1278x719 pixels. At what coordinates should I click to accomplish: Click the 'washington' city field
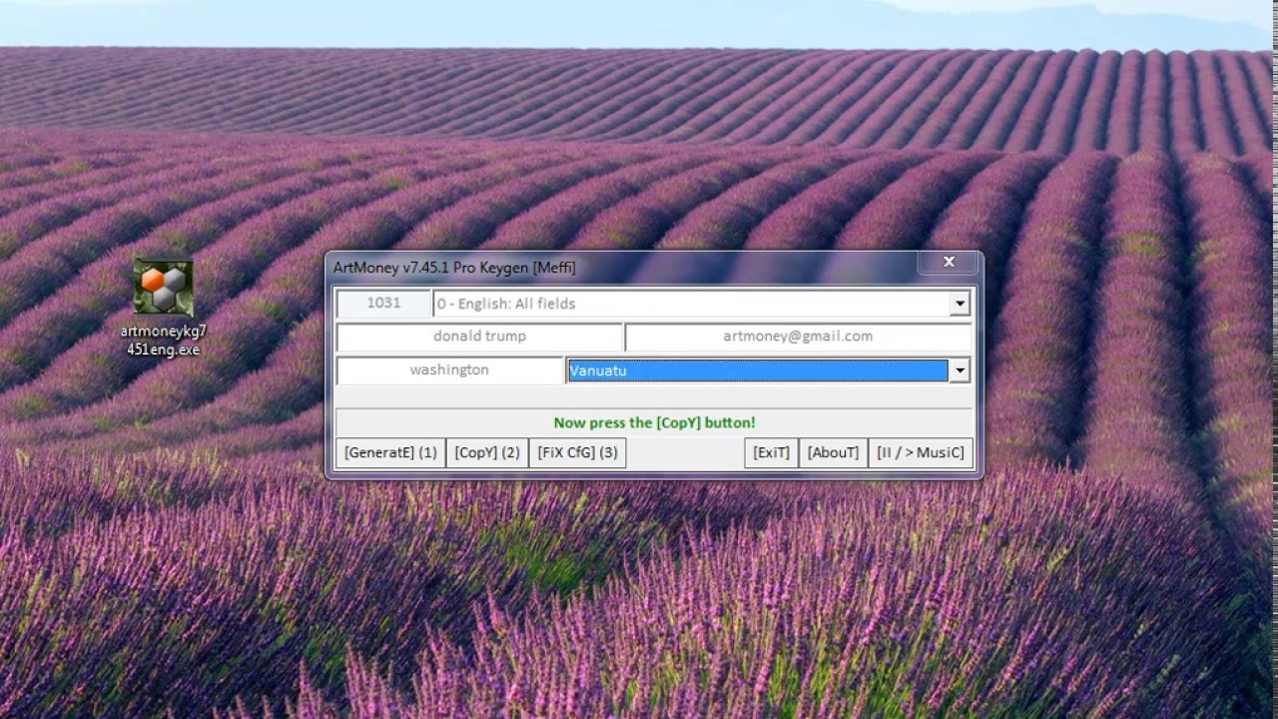tap(449, 370)
